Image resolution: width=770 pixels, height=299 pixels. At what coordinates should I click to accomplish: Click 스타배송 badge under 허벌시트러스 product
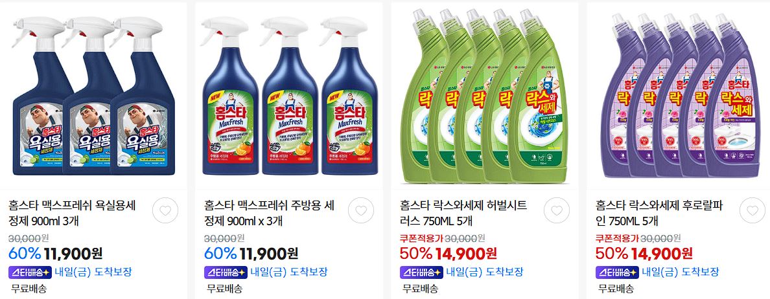(x=421, y=272)
